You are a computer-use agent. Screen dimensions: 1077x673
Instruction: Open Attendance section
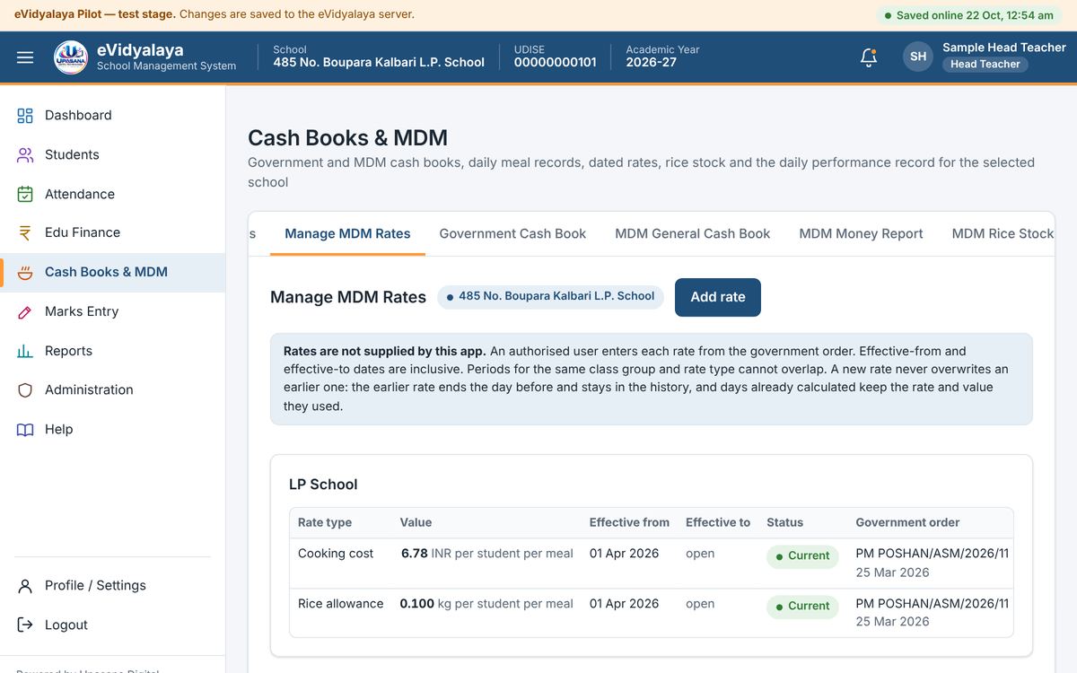click(x=112, y=194)
